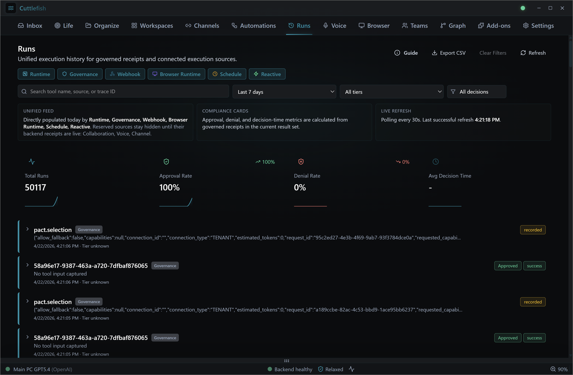Toggle the Relaxed mode indicator
Viewport: 573px width, 375px height.
(x=330, y=369)
